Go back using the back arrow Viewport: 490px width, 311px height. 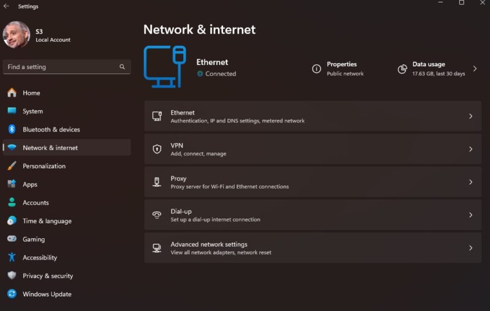tap(7, 6)
